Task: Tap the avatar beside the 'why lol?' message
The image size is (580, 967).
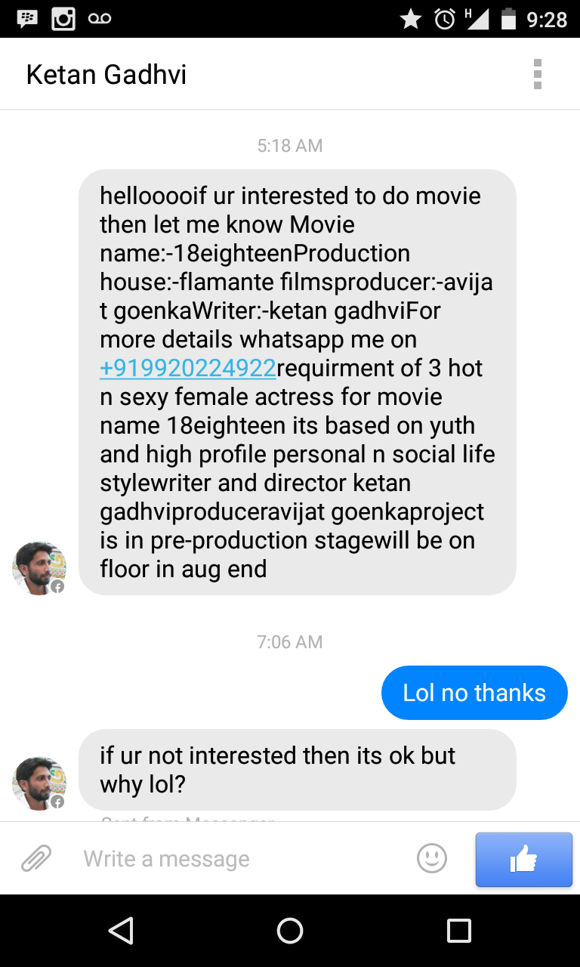Action: click(x=39, y=783)
